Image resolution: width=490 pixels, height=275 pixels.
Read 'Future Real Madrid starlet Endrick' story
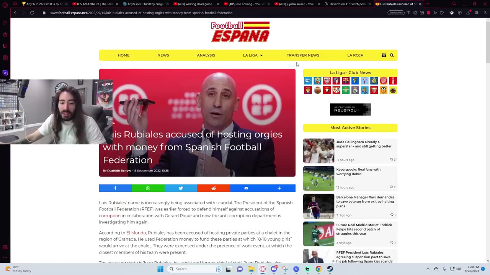(364, 229)
